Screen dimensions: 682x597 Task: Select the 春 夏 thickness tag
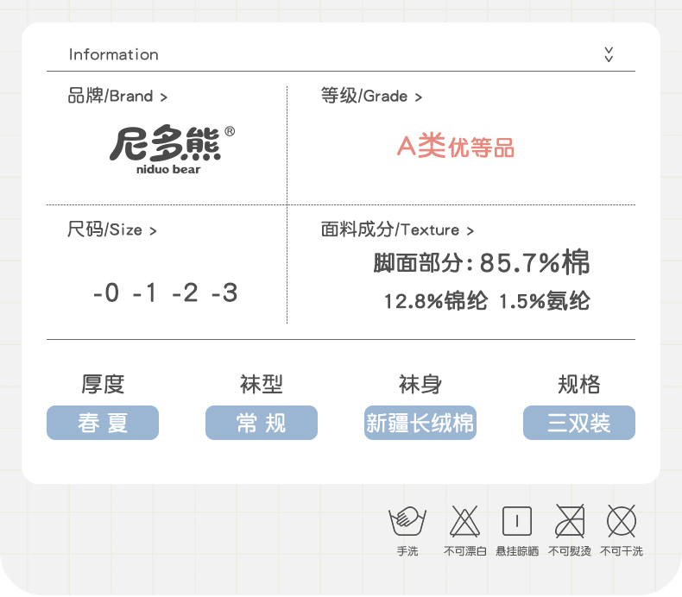[x=103, y=423]
